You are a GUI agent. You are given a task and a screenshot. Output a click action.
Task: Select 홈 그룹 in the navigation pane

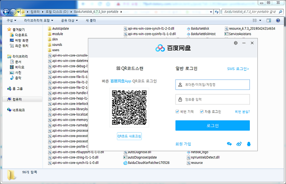point(15,89)
